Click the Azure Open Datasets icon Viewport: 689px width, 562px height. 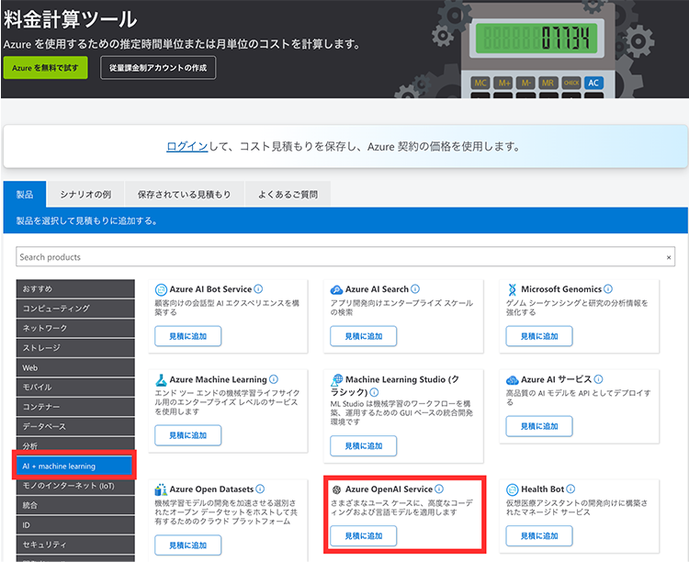click(x=161, y=489)
